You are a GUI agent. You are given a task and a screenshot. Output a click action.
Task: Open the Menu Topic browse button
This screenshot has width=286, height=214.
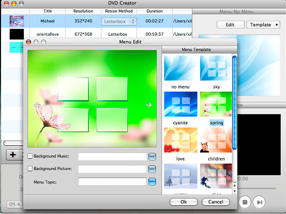(152, 182)
